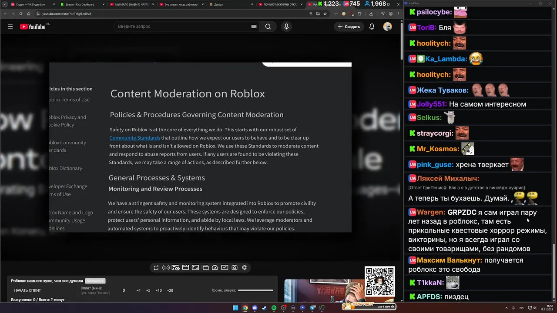Open the Community Standards link in the article

[135, 138]
